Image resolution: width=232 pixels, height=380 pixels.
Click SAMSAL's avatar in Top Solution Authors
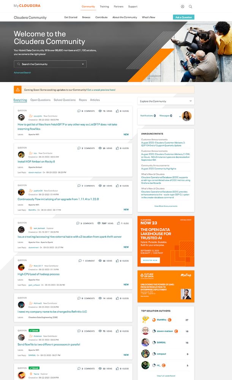click(145, 342)
